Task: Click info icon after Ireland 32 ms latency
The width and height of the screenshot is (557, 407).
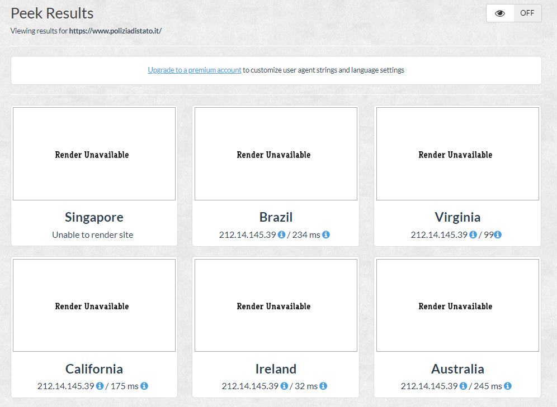Action: (323, 386)
